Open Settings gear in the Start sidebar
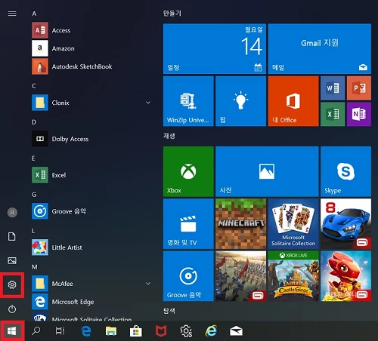This screenshot has width=378, height=341. tap(12, 284)
